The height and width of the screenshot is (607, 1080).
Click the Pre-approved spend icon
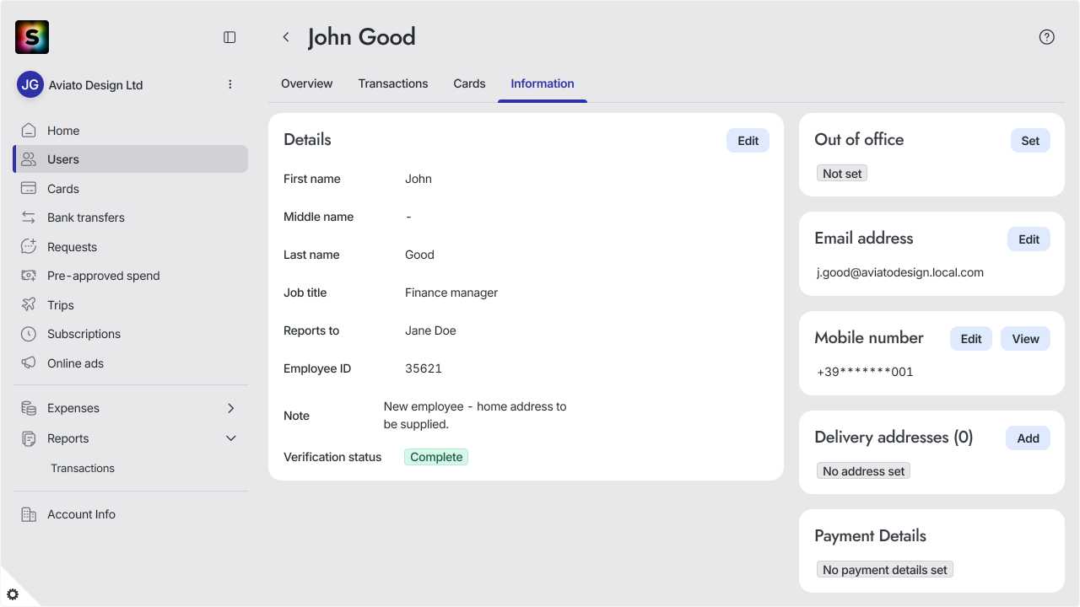tap(29, 276)
